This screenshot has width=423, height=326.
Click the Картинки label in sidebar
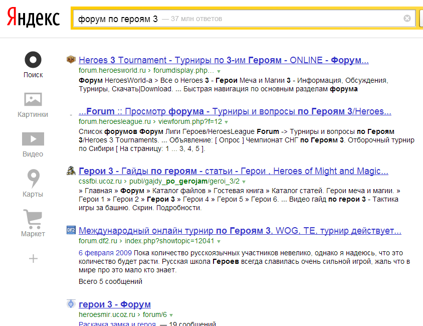tap(33, 114)
